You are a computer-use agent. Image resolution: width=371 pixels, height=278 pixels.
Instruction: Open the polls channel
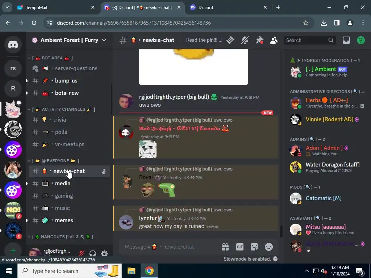pos(69,132)
